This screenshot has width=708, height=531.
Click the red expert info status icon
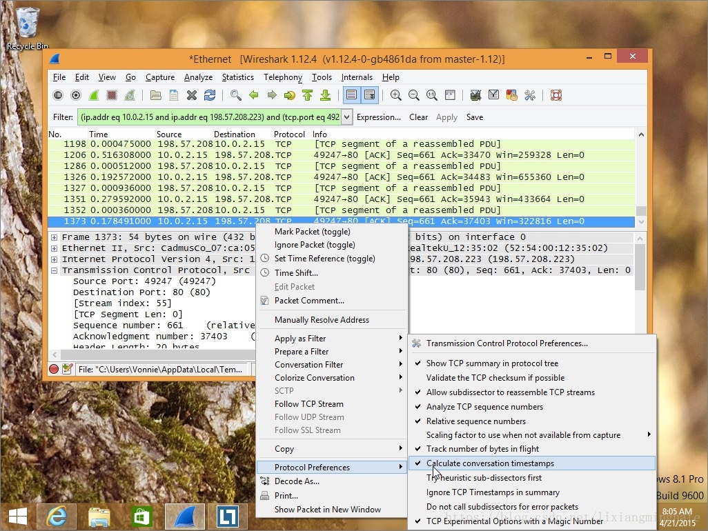click(54, 369)
